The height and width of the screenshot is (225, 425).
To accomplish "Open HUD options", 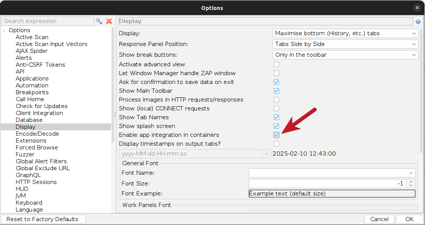I will point(22,189).
